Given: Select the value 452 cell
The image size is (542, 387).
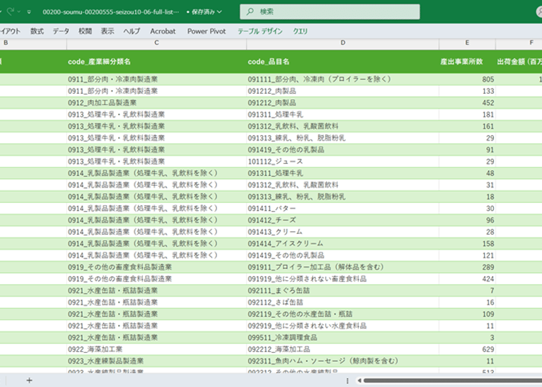Looking at the screenshot, I should [x=467, y=103].
